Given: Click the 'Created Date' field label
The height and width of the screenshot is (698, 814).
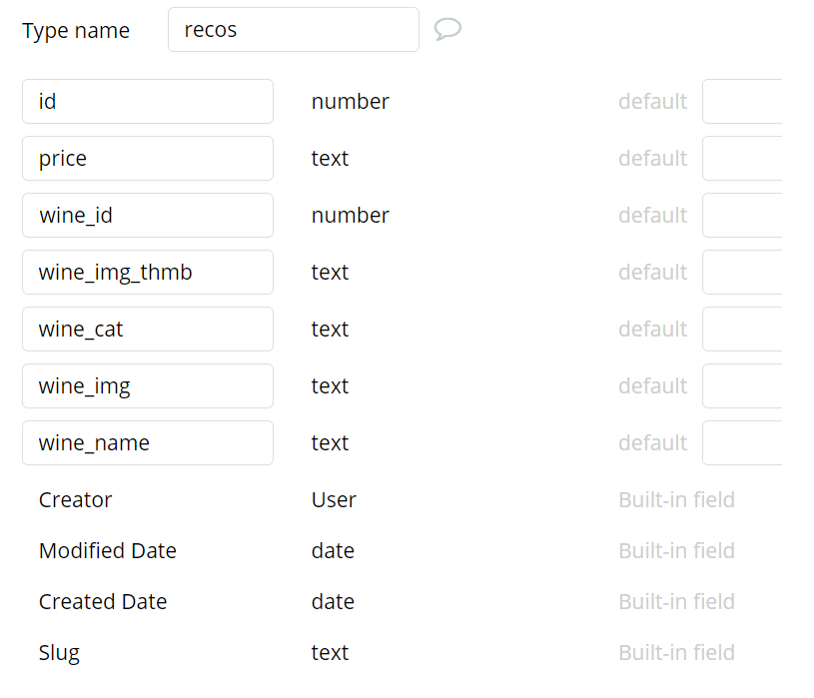Looking at the screenshot, I should (103, 602).
